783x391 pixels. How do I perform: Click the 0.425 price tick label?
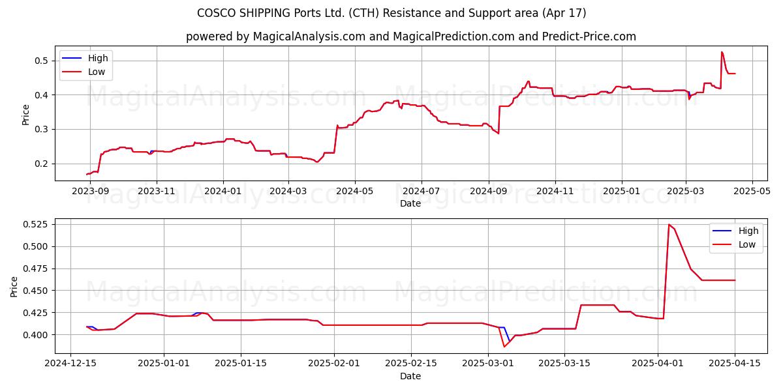[x=37, y=313]
